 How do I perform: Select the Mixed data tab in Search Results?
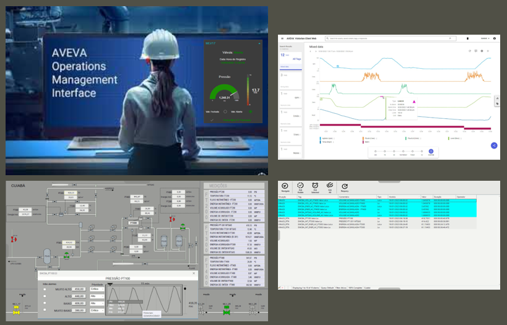click(291, 67)
